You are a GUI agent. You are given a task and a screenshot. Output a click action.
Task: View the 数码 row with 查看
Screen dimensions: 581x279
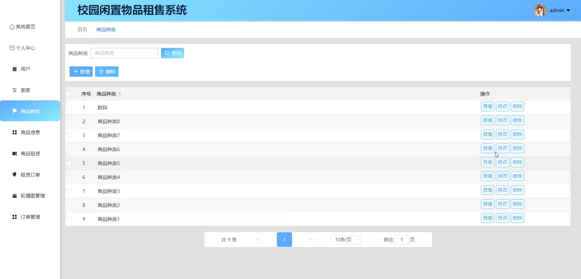[488, 106]
